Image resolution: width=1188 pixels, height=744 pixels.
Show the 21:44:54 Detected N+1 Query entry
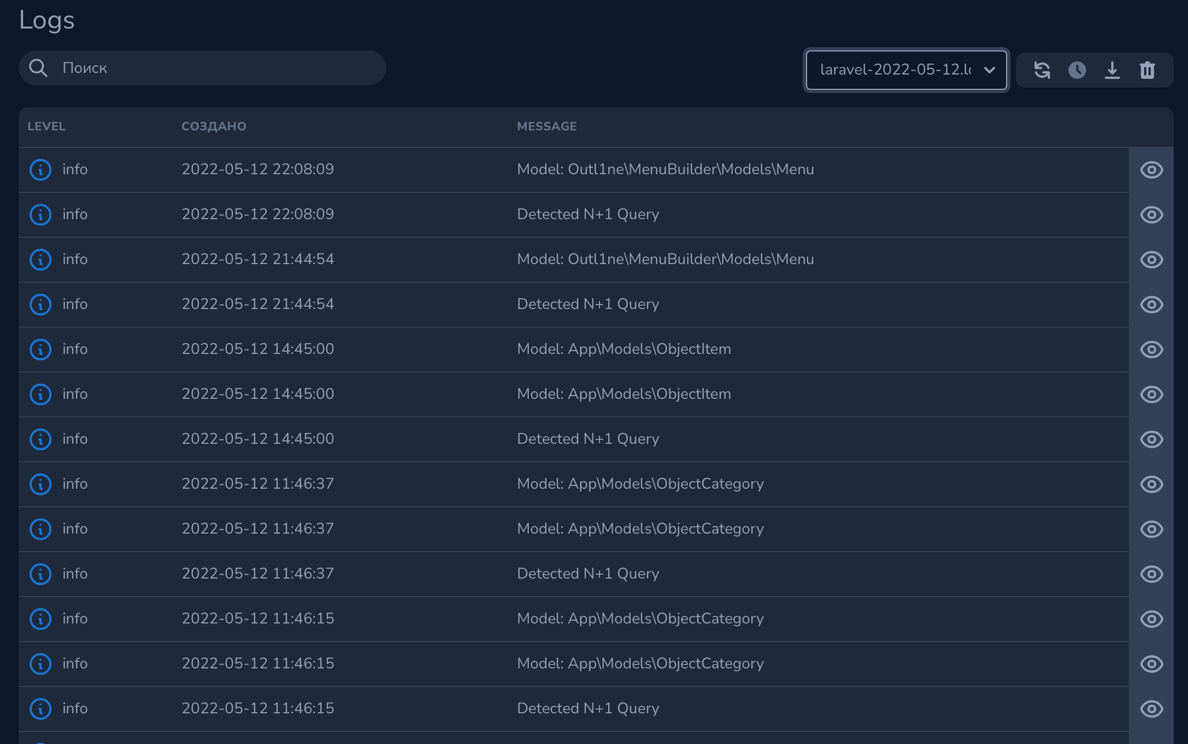tap(1151, 305)
